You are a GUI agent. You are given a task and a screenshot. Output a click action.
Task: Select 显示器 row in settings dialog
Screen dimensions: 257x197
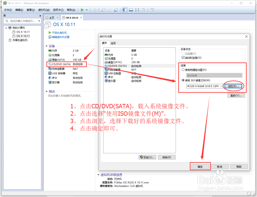(140, 81)
